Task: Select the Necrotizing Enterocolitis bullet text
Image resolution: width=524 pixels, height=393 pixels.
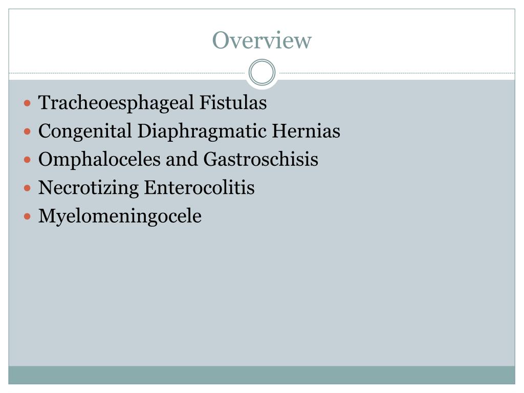Action: (x=146, y=188)
